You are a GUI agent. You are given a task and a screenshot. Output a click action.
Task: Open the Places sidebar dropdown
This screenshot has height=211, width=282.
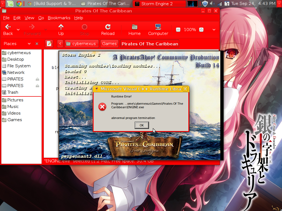pyautogui.click(x=29, y=44)
